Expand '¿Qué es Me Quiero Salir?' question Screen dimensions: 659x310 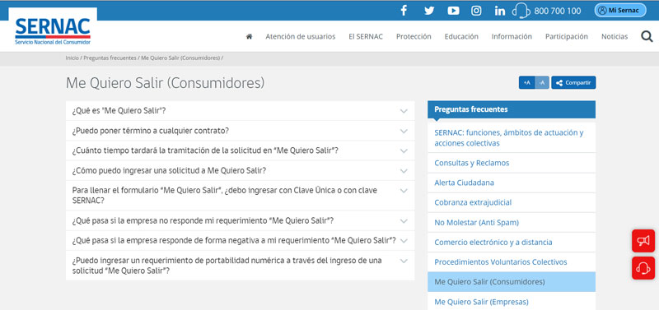click(240, 111)
